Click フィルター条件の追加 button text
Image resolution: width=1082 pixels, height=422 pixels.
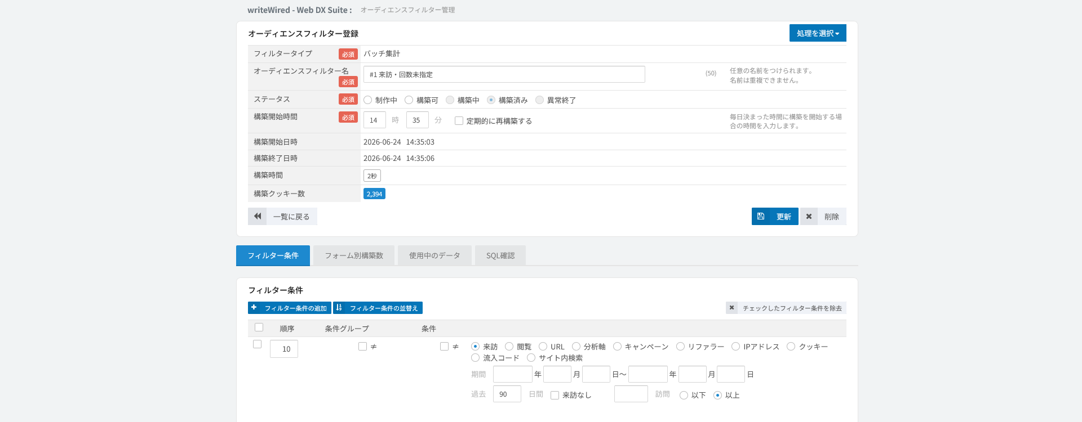tap(296, 308)
